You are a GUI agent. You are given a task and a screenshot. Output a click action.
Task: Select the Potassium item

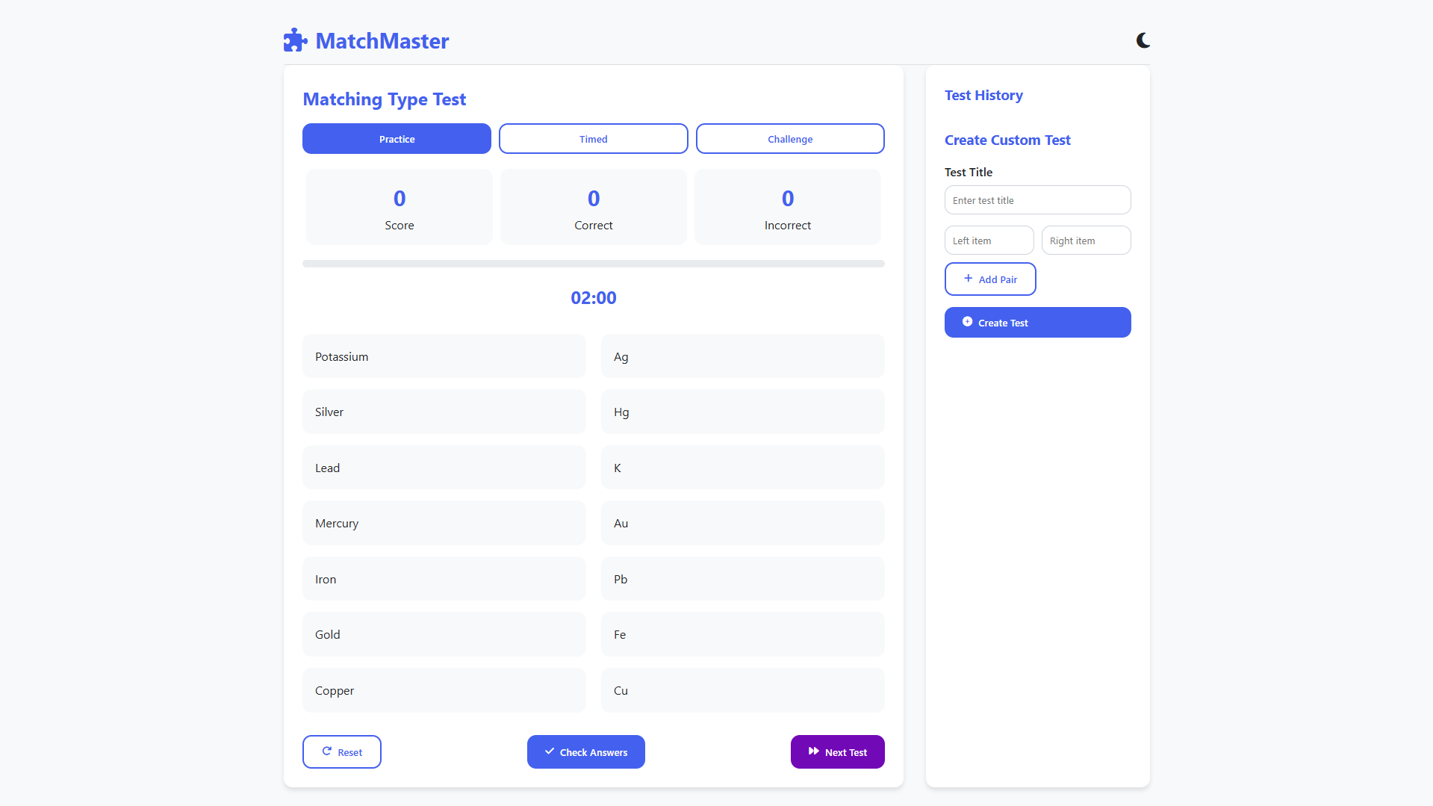444,356
